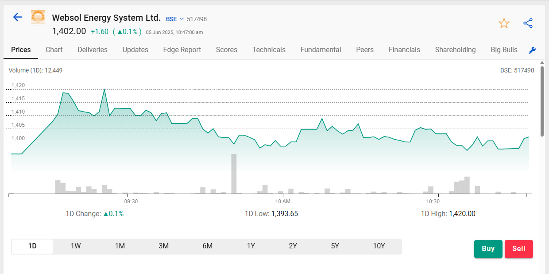Click the current price 1,402.00
Screen dimensions: 549x274
click(69, 31)
